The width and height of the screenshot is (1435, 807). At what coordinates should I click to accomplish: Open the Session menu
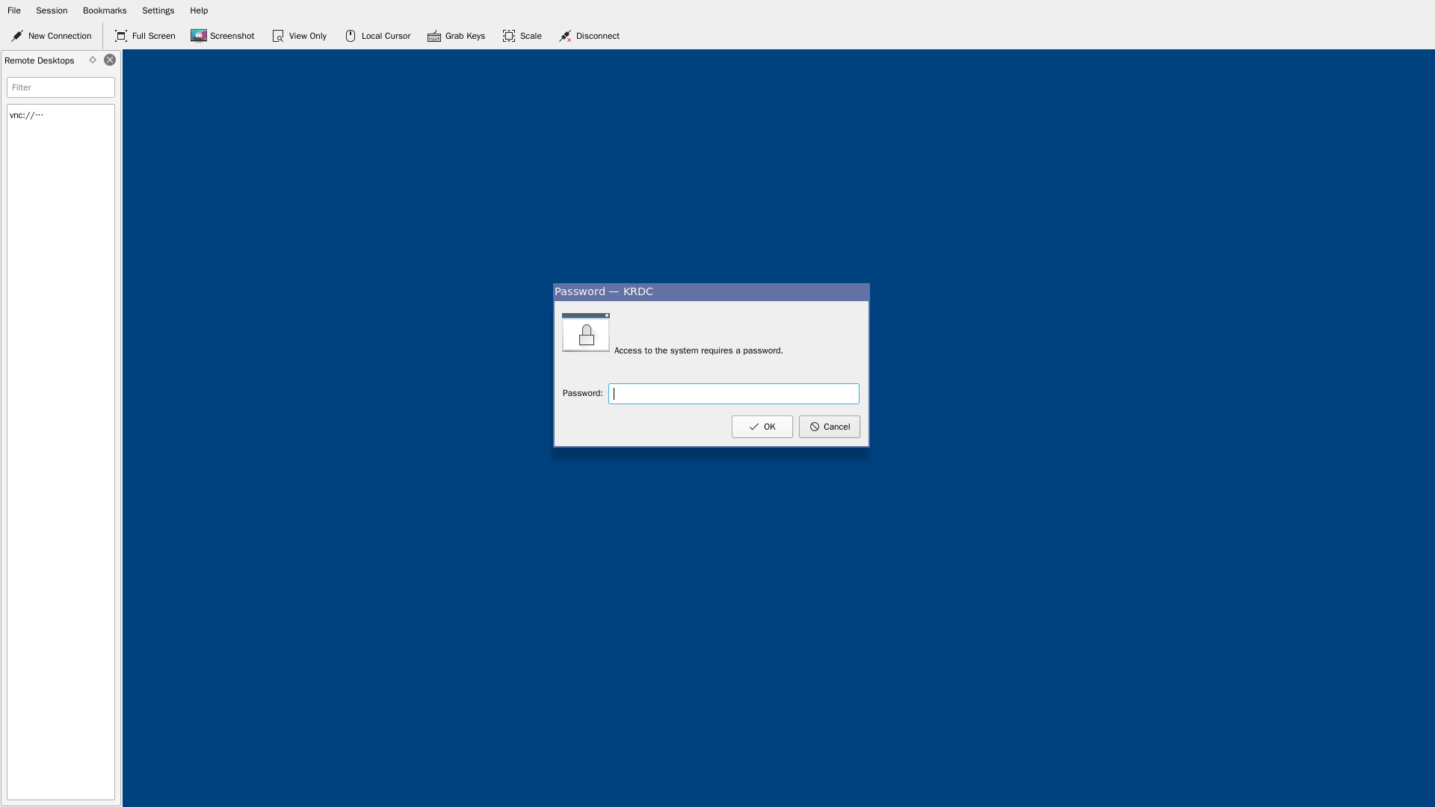click(52, 10)
